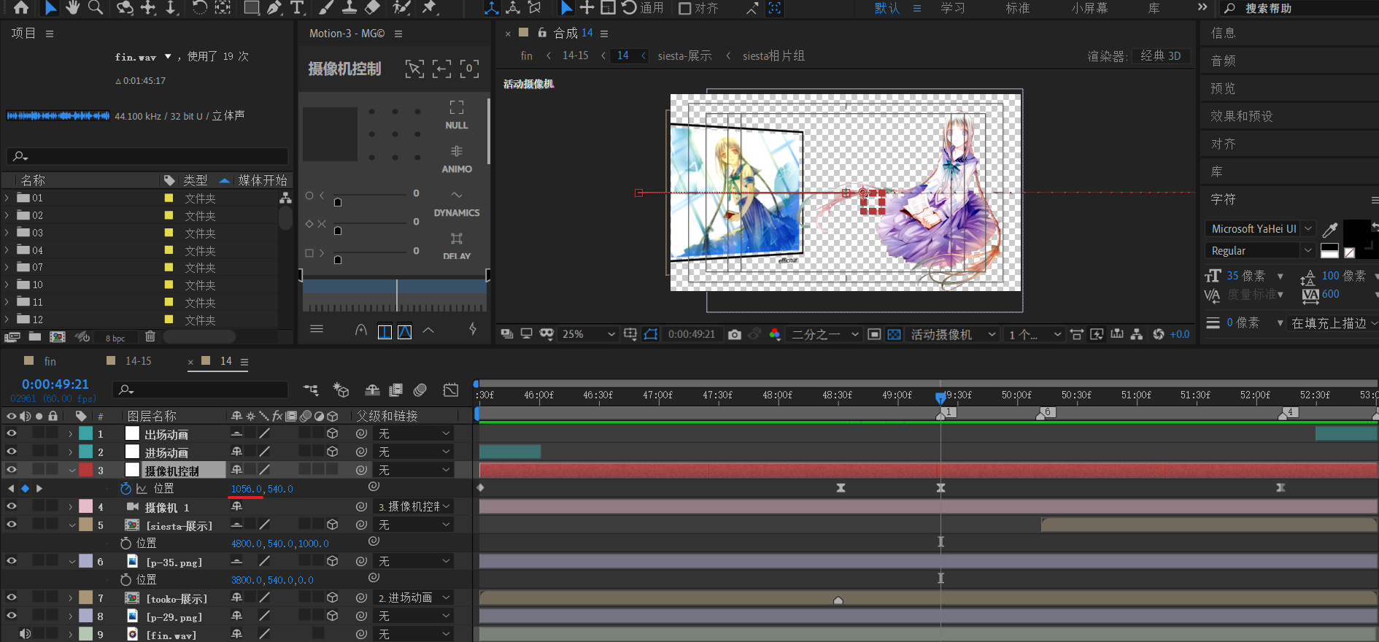
Task: Open the graph editor in timeline
Action: tap(451, 390)
